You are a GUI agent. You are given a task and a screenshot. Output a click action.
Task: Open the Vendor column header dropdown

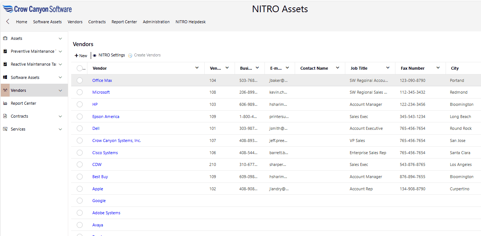coord(197,68)
